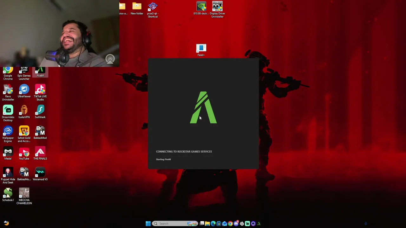
Task: Select the BakkesMo... icon beside Voicemod V3
Action: (24, 174)
